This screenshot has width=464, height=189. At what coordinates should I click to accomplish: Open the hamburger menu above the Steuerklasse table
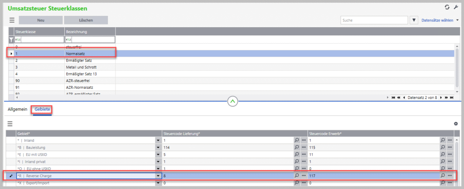(12, 20)
